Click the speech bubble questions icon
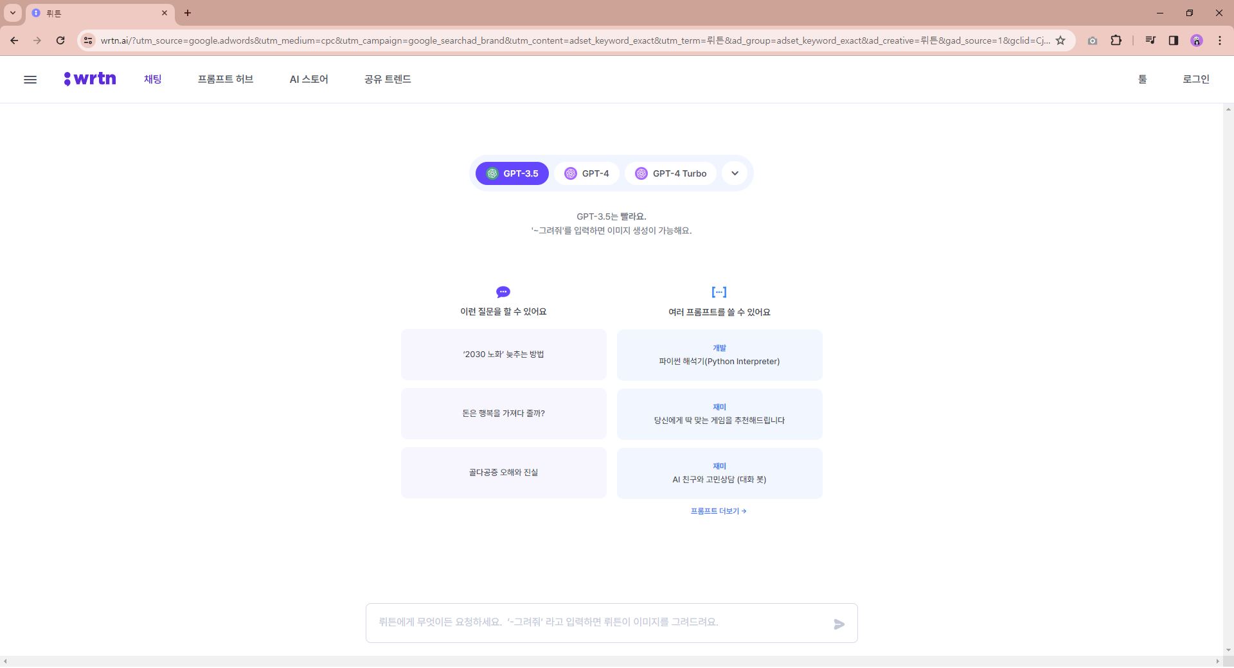 503,292
